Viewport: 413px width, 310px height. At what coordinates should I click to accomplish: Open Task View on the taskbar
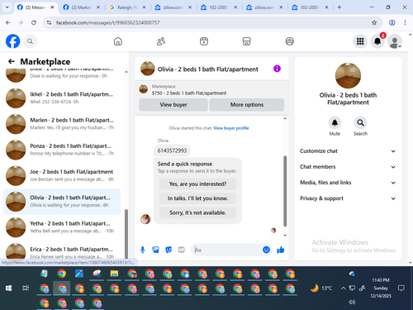[x=26, y=289]
